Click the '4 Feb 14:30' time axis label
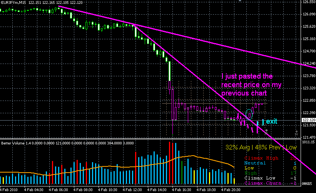The image size is (316, 193). 157,190
